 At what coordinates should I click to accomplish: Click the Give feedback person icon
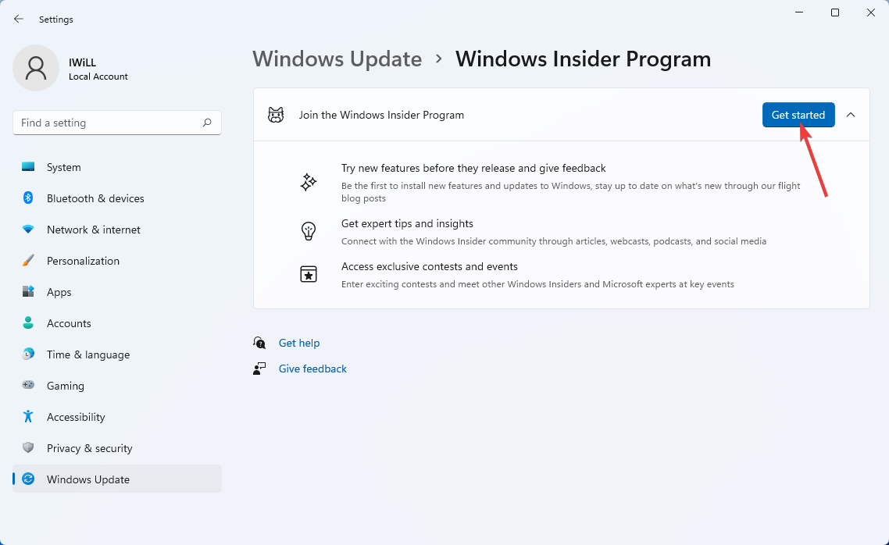click(259, 369)
